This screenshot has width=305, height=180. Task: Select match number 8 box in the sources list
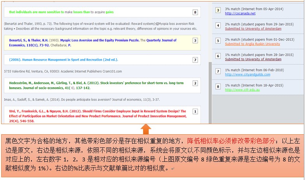[x=218, y=87]
